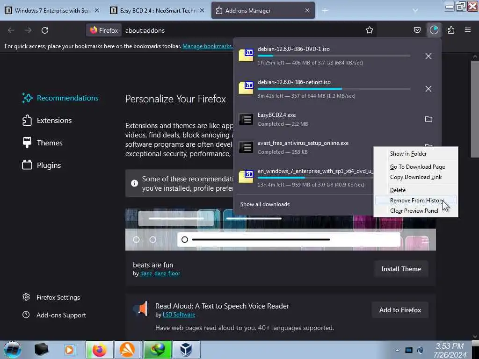Screen dimensions: 479x359
Task: Click the Windows 7 iso download progress bar
Action: pyautogui.click(x=315, y=178)
